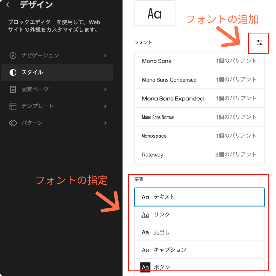Click the スタイル half-circle icon
This screenshot has height=276, width=276.
tap(13, 72)
